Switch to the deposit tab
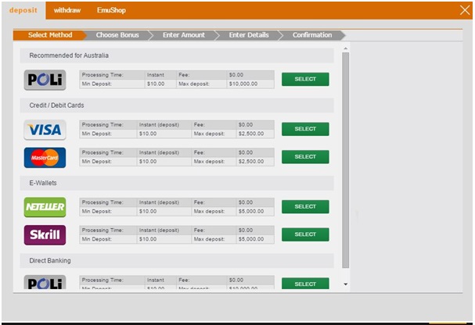 pos(23,10)
